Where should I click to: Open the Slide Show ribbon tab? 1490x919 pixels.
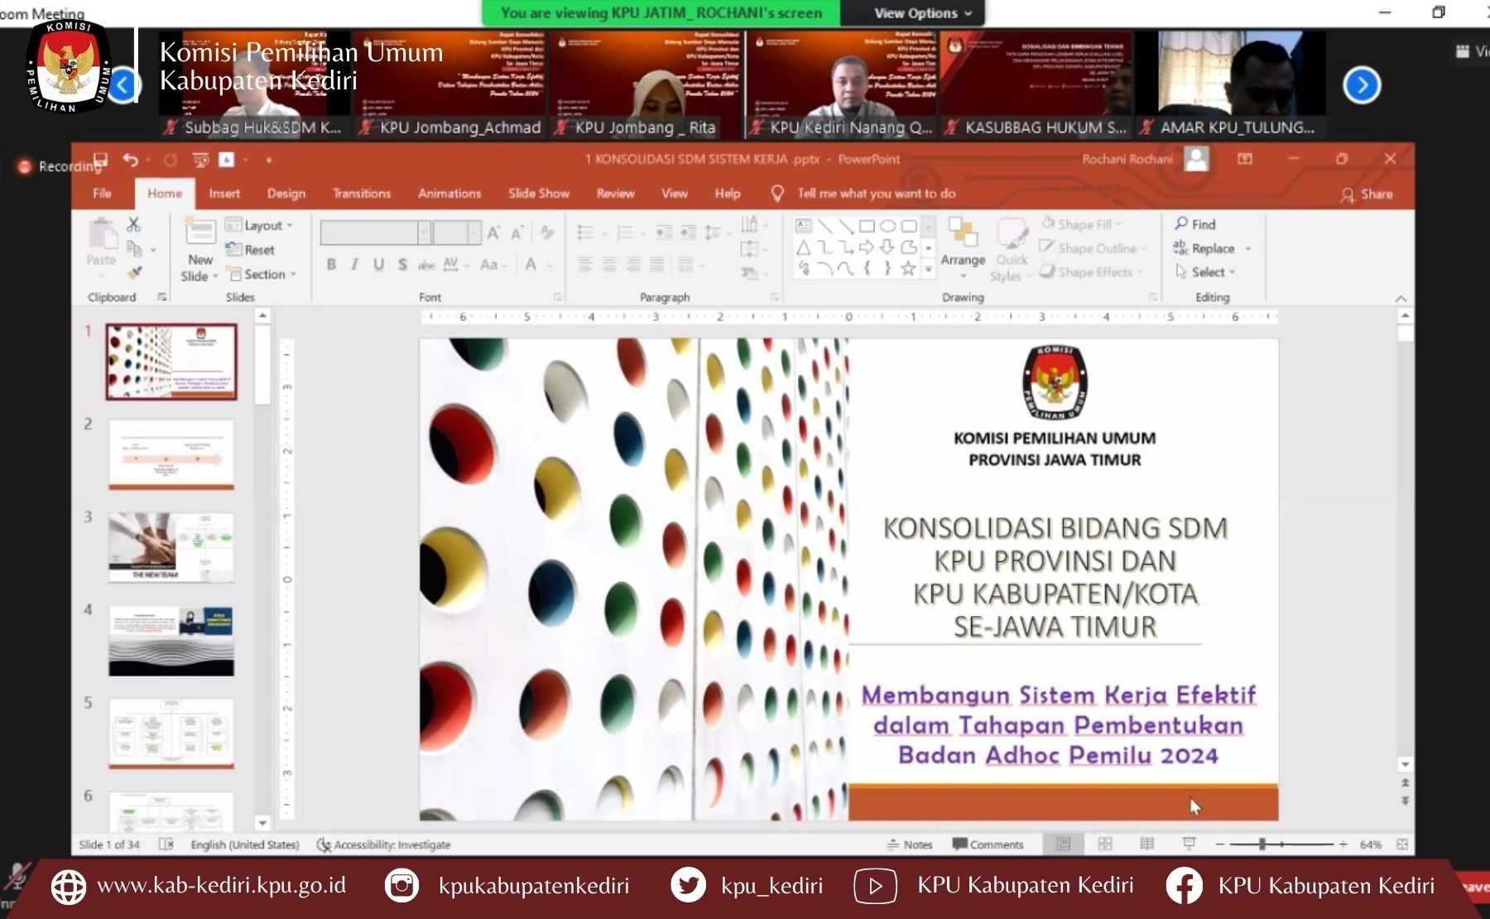tap(538, 194)
